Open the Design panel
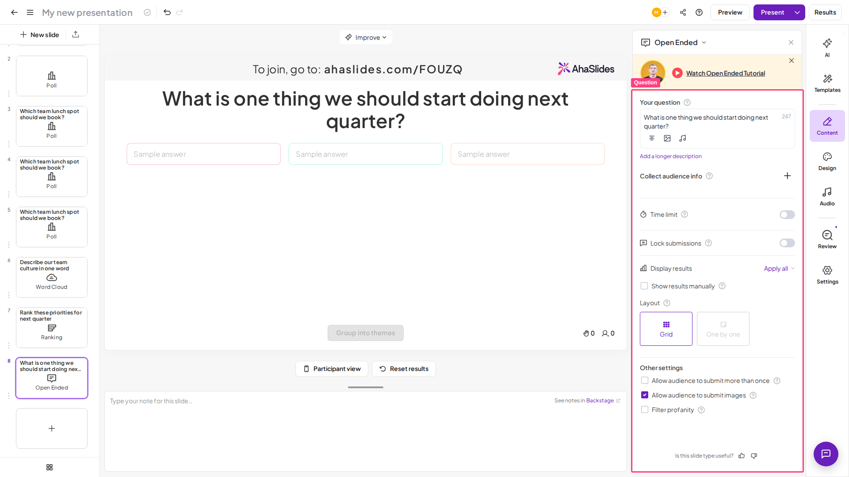Image resolution: width=849 pixels, height=477 pixels. (x=827, y=161)
